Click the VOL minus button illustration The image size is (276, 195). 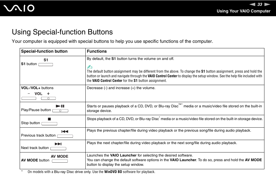click(29, 98)
